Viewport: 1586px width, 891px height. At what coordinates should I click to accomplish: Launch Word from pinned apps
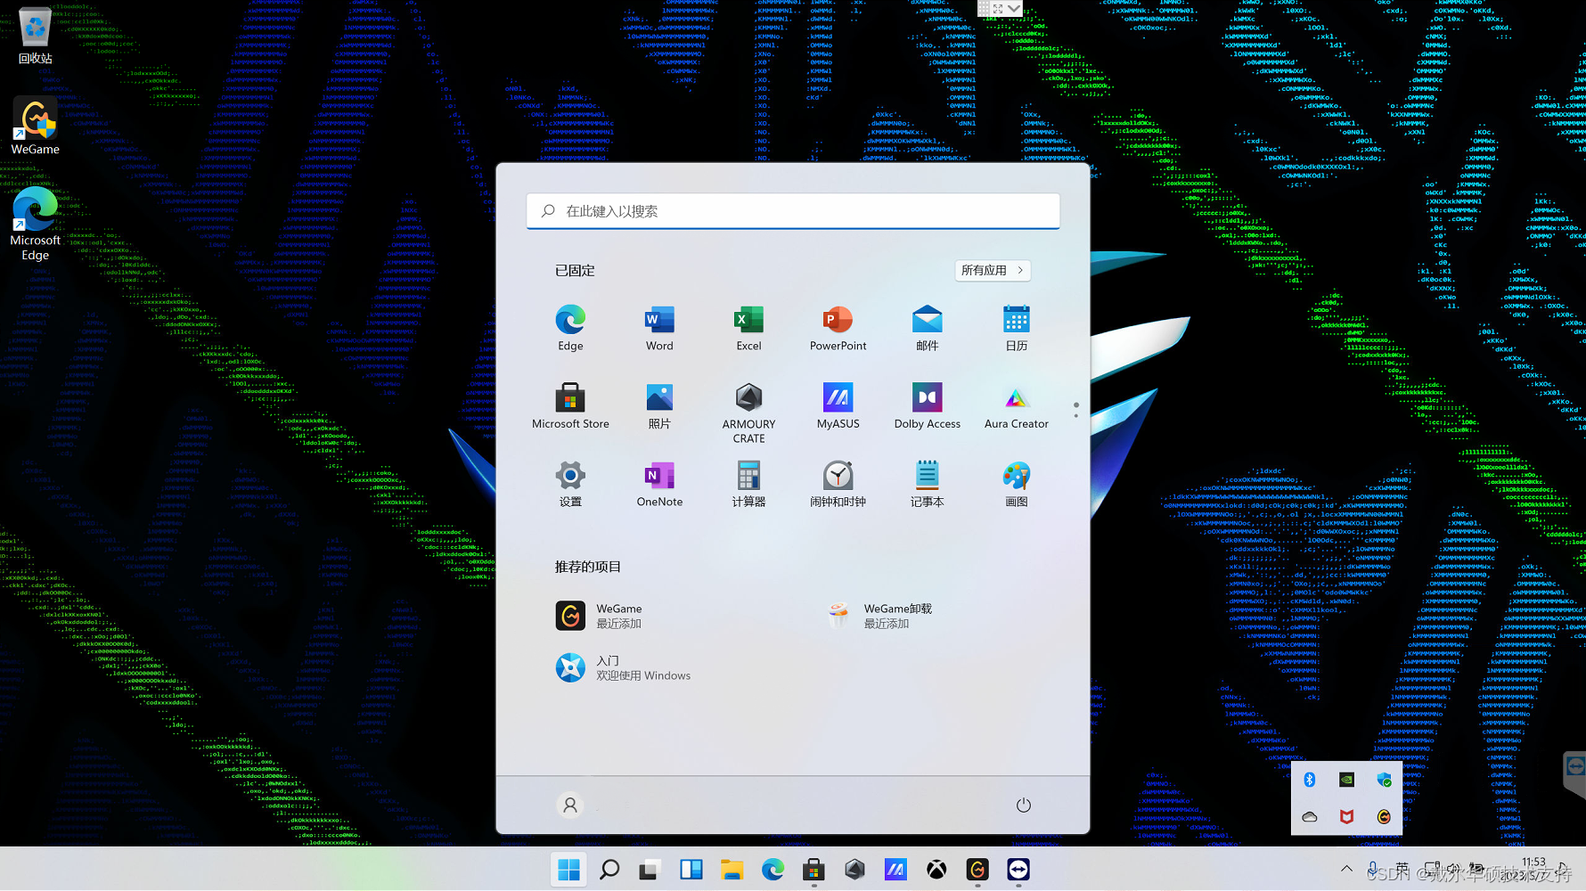[659, 328]
